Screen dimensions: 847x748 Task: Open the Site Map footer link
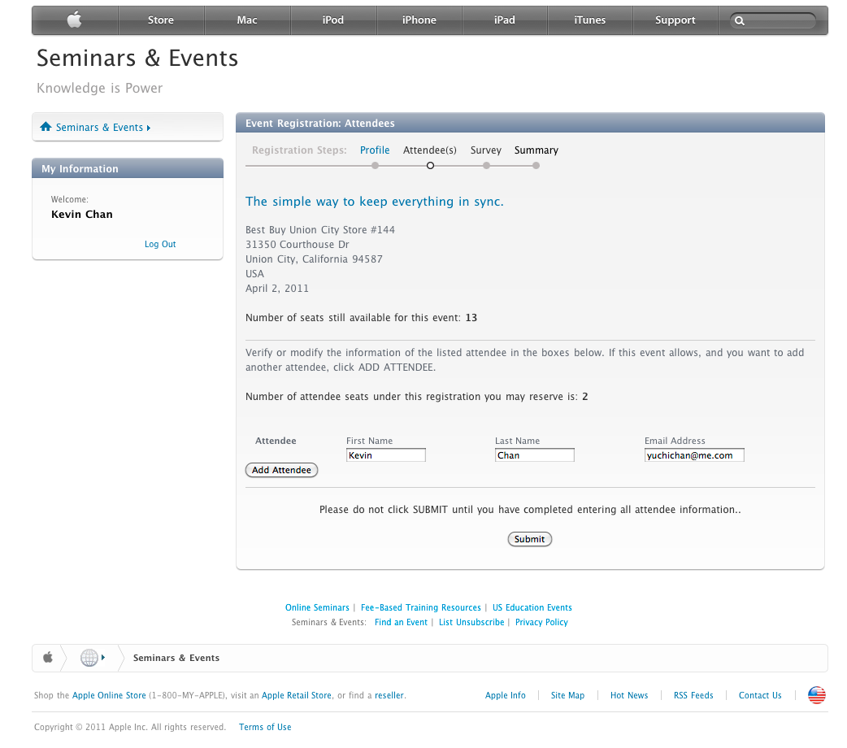coord(567,695)
